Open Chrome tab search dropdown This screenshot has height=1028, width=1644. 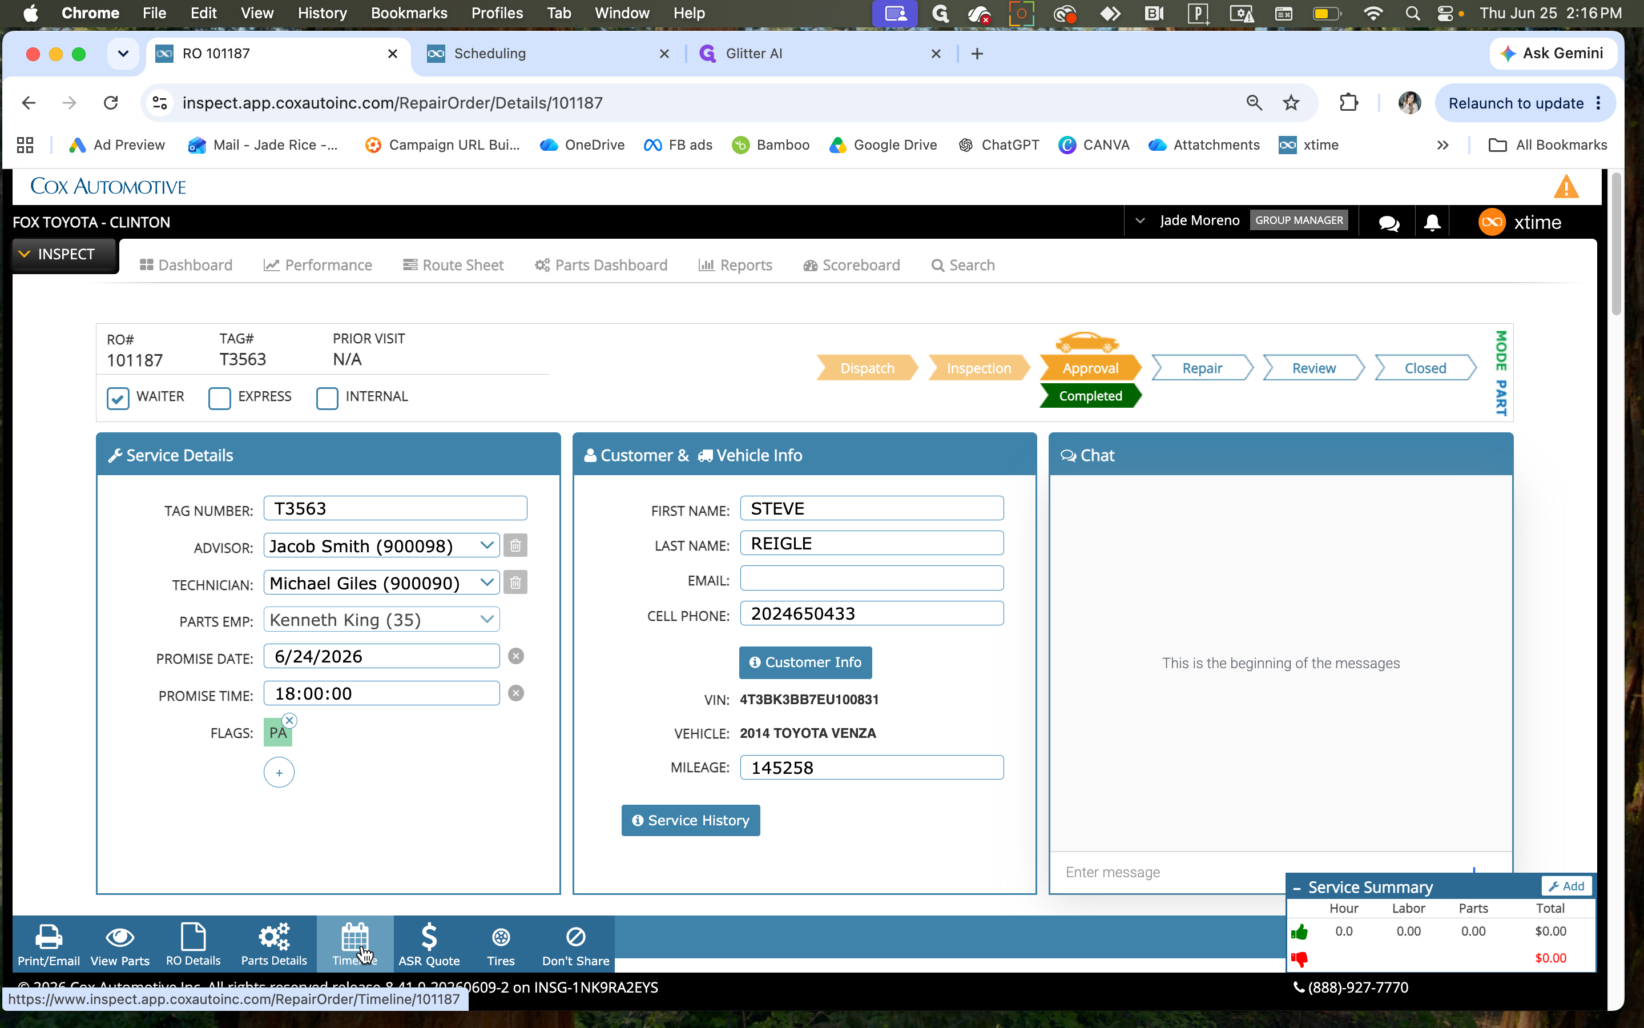coord(123,54)
